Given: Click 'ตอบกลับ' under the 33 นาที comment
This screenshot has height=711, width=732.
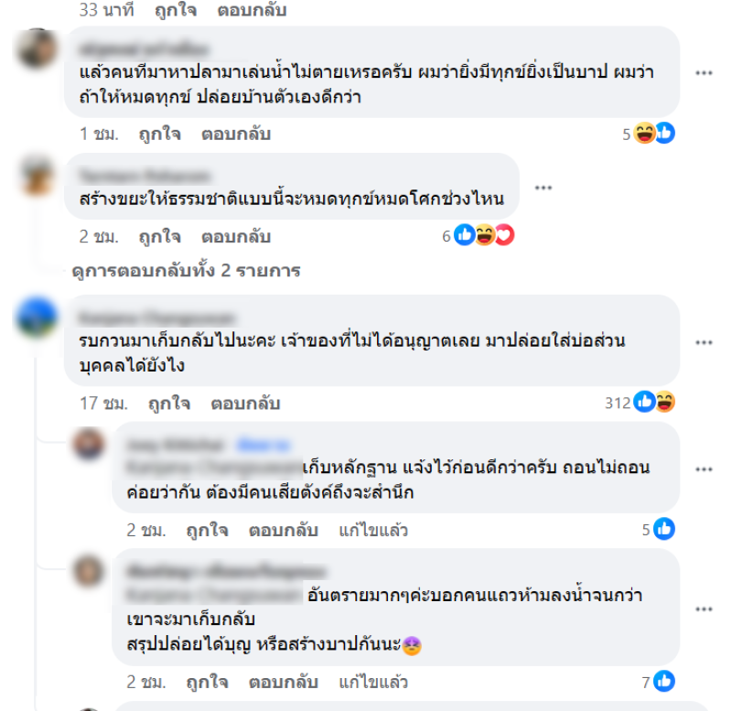Looking at the screenshot, I should pos(253,10).
